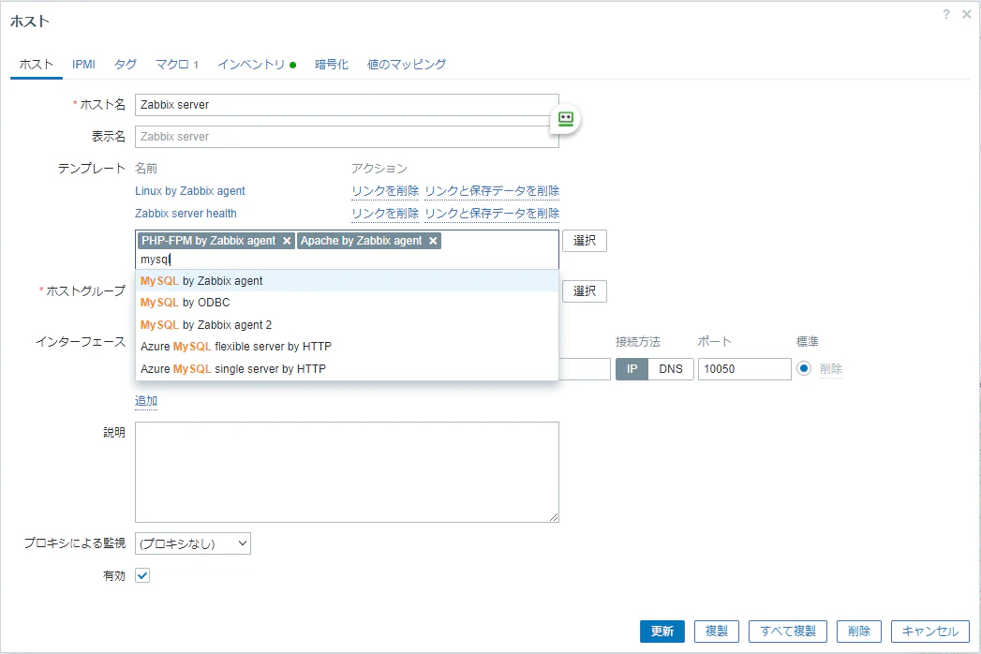Select Azure MySQL flexible server by HTTP
Image resolution: width=981 pixels, height=654 pixels.
coord(347,347)
